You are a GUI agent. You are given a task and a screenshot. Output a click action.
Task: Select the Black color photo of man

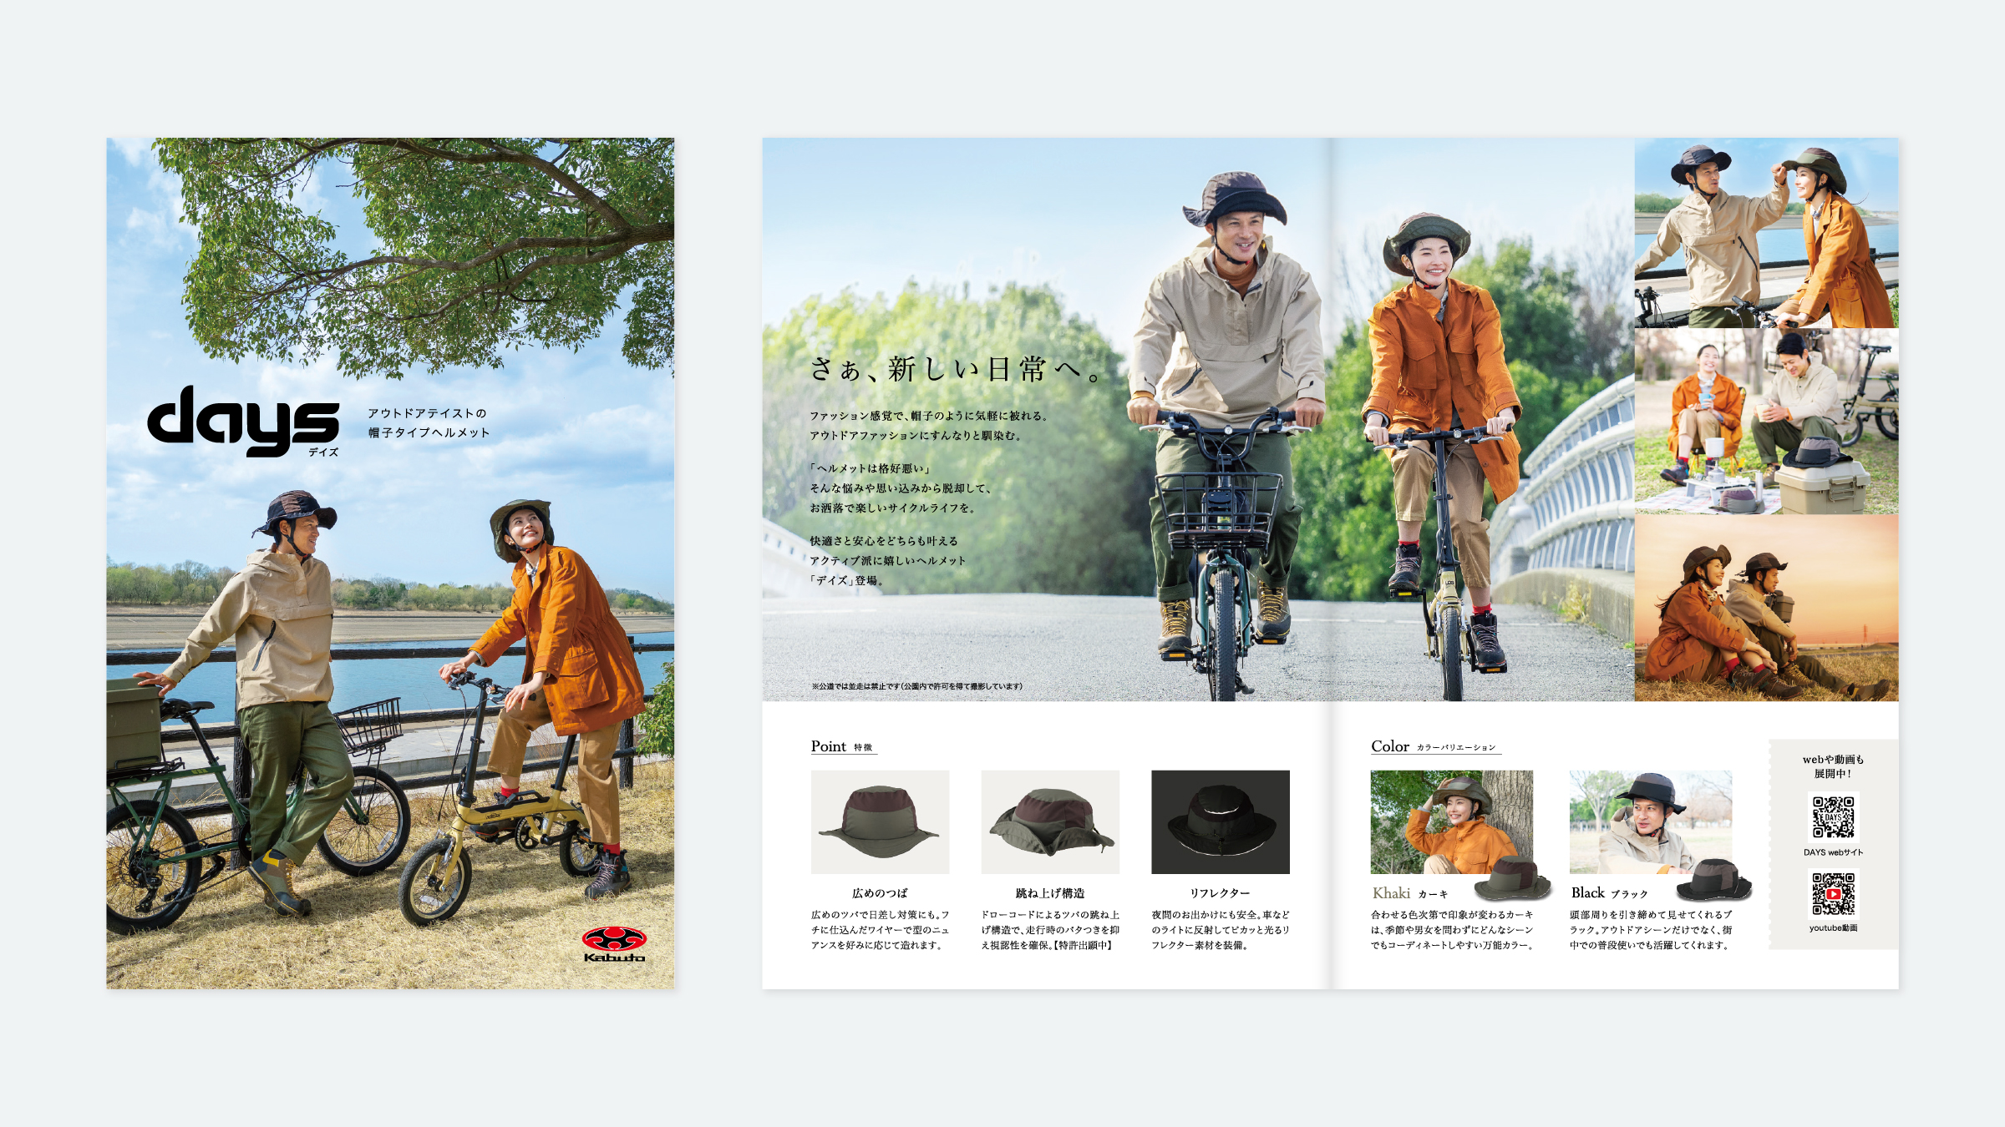point(1651,821)
